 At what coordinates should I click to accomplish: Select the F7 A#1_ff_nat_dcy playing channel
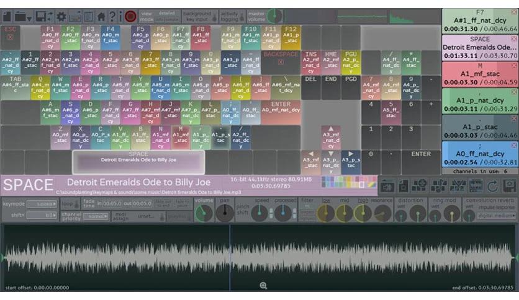pos(480,21)
